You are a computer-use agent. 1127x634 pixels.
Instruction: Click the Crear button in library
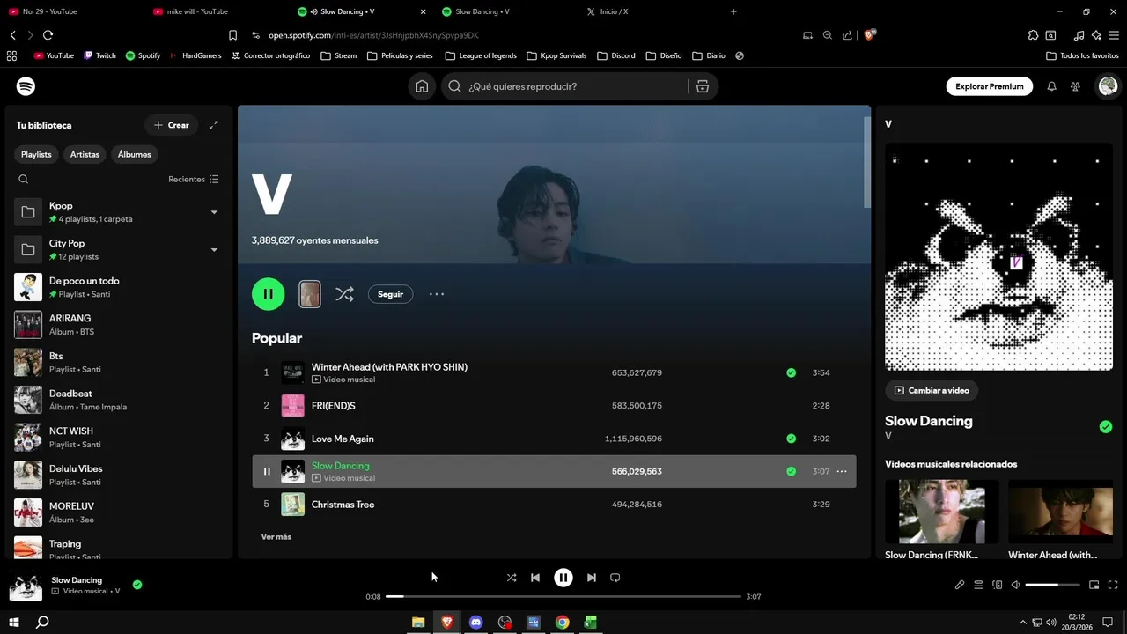[x=172, y=125]
